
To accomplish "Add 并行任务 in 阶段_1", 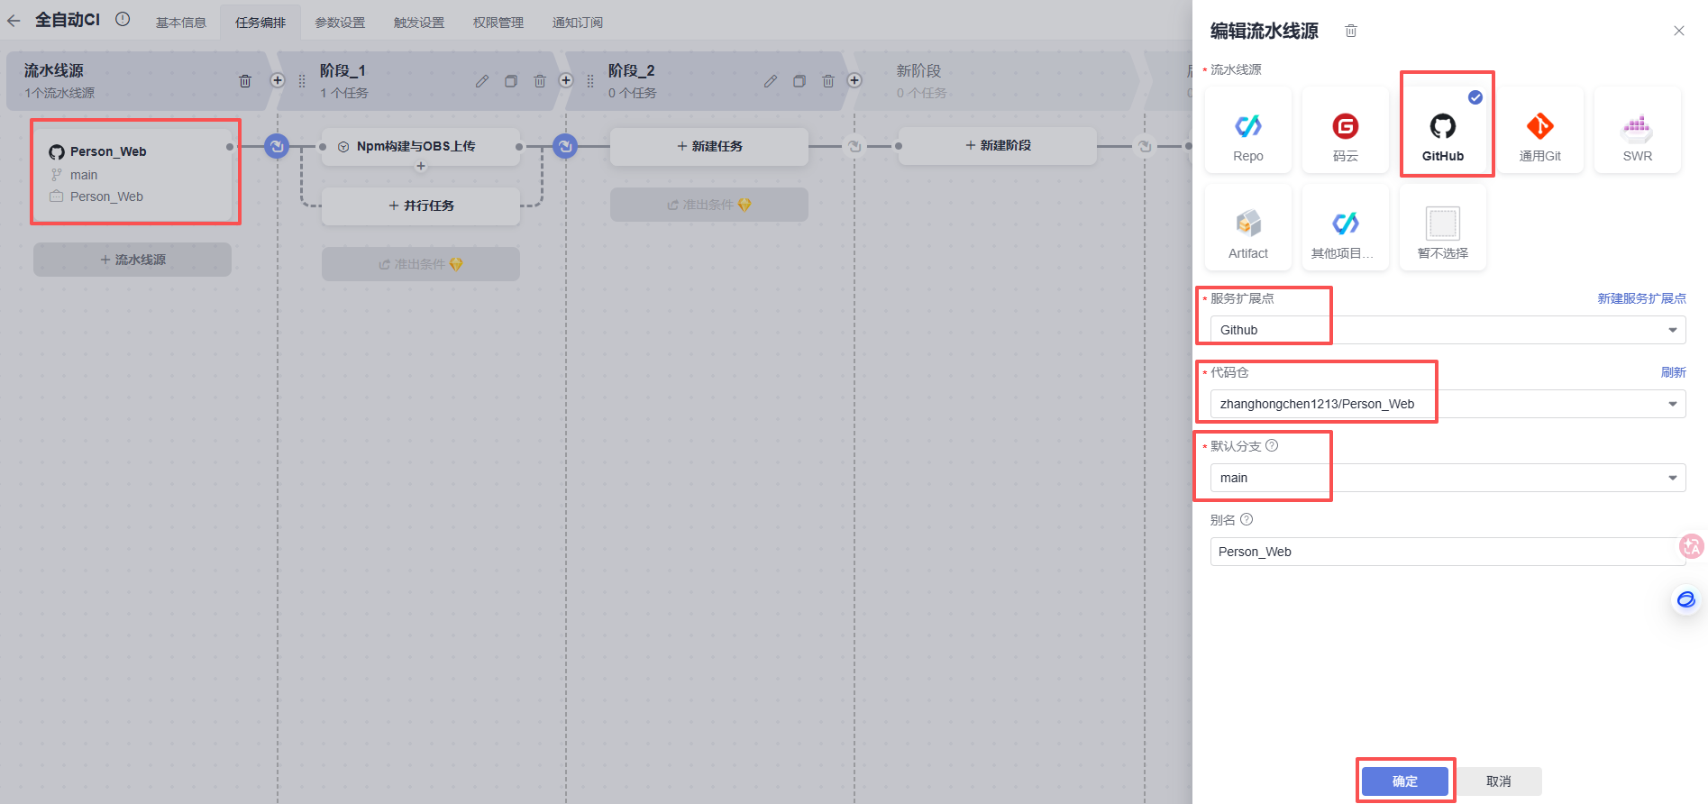I will coord(421,206).
